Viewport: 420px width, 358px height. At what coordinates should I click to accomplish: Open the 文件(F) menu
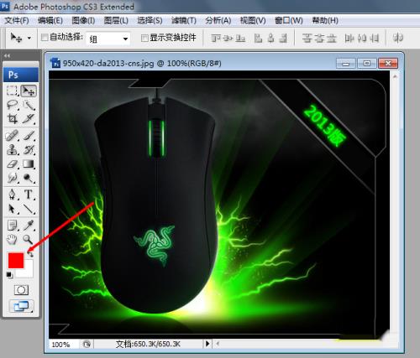coord(17,20)
